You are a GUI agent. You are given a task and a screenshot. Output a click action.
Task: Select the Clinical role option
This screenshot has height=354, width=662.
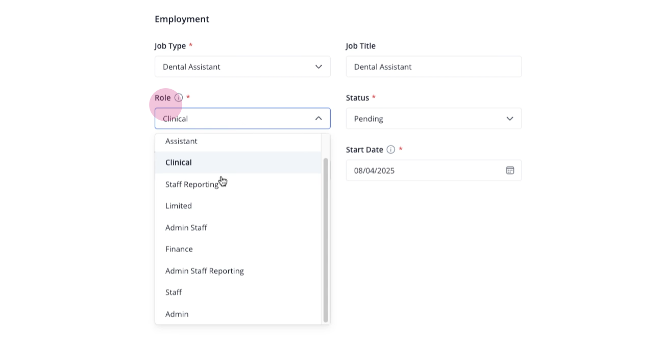pos(238,162)
